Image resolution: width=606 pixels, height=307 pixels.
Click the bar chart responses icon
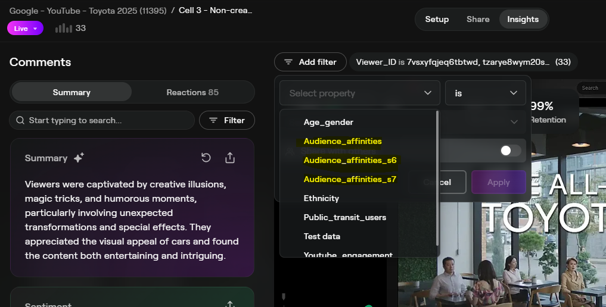click(x=63, y=28)
